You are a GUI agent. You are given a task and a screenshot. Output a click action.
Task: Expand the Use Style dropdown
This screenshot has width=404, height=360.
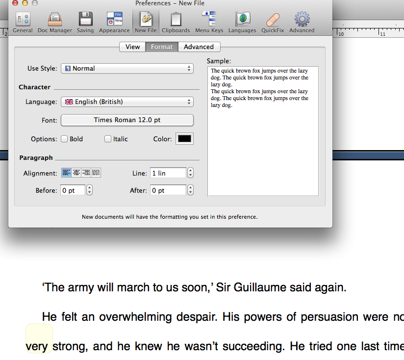[x=127, y=69]
